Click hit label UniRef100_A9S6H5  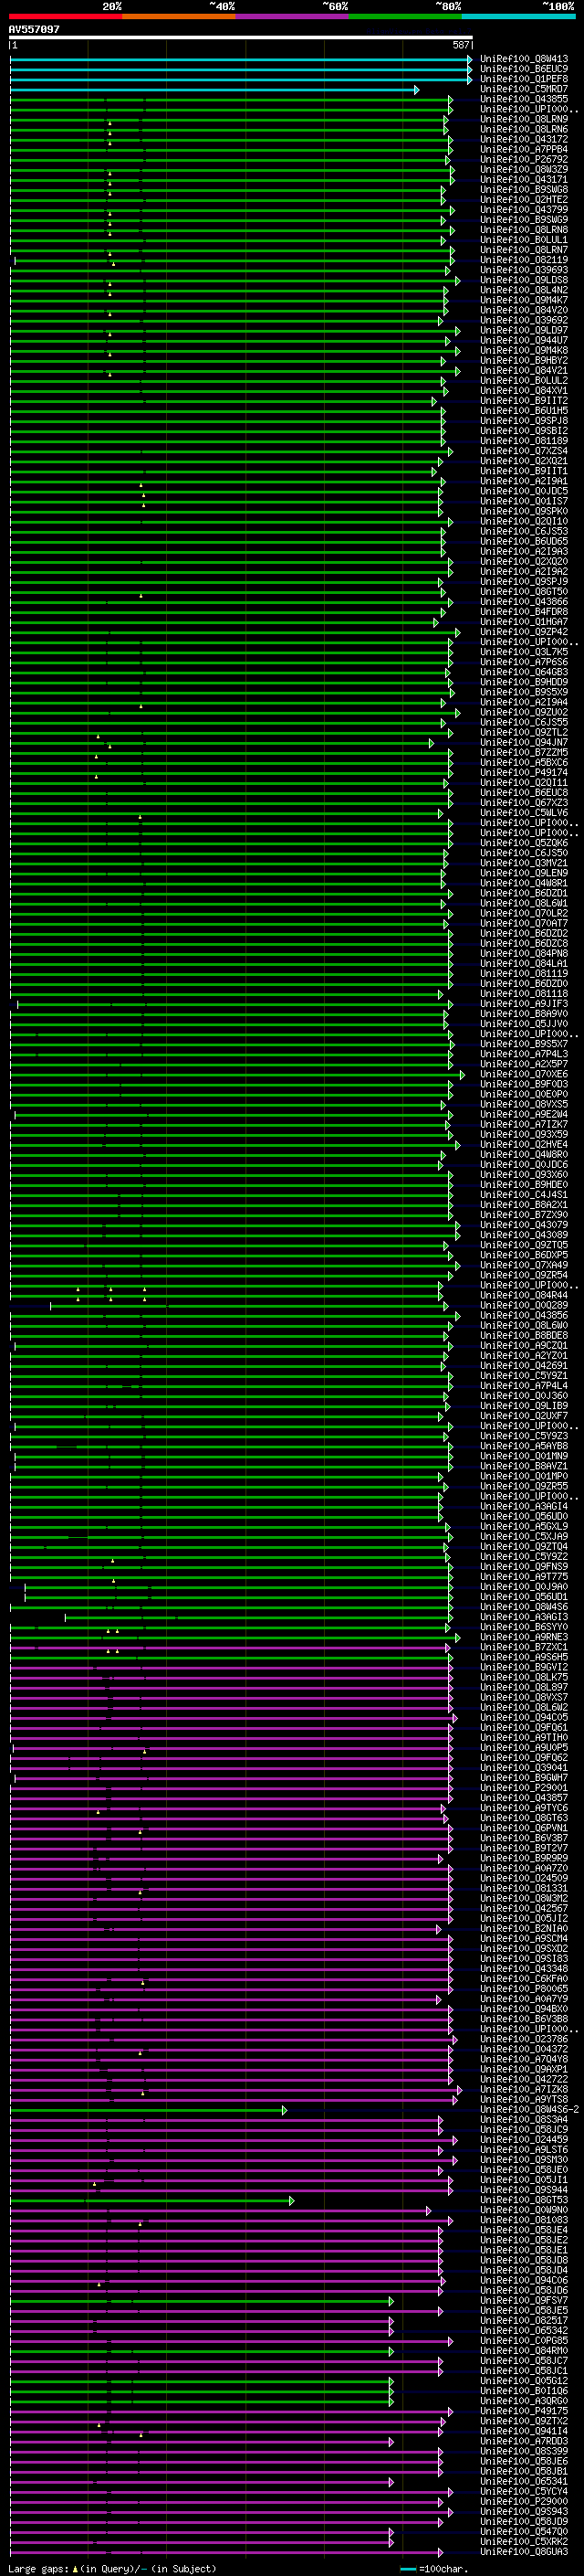click(524, 1657)
